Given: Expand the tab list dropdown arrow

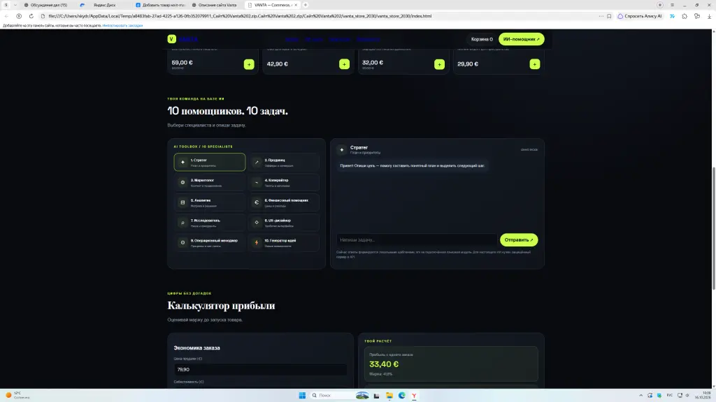Looking at the screenshot, I should (15, 5).
